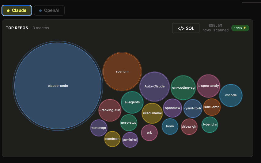Click the red shipwright bubble
Viewport: 261px width, 163px height.
coord(189,126)
